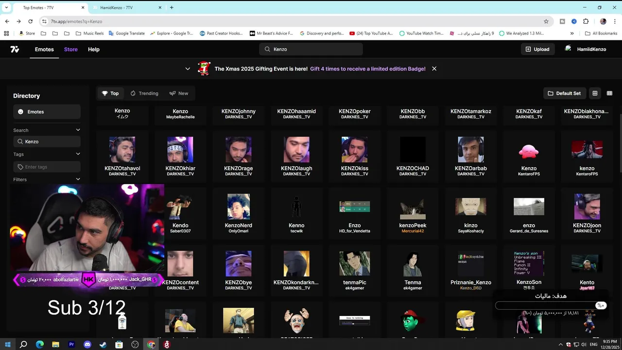The width and height of the screenshot is (622, 350).
Task: Switch to the small grid view icon
Action: 609,93
